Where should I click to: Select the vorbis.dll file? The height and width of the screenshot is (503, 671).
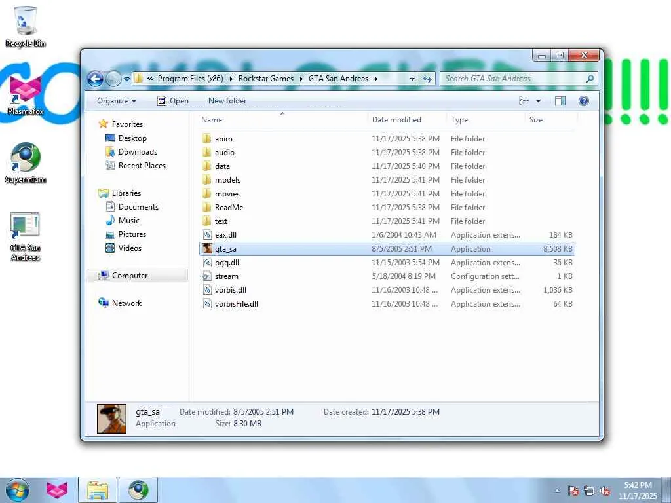[387, 290]
